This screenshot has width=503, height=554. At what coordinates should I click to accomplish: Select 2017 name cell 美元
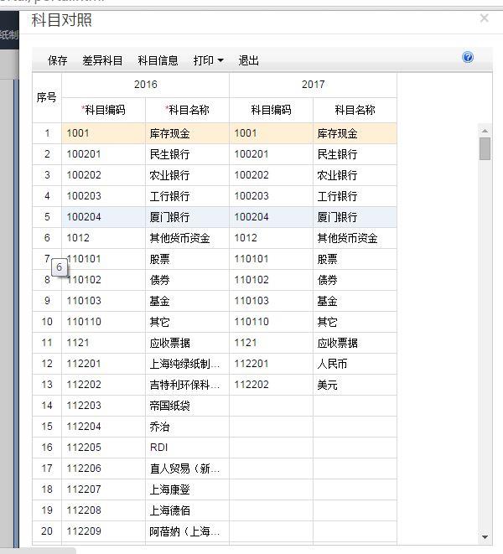355,385
